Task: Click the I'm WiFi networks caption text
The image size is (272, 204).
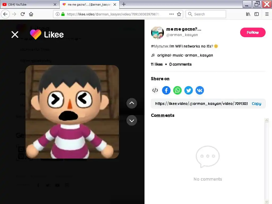Action: click(x=191, y=46)
